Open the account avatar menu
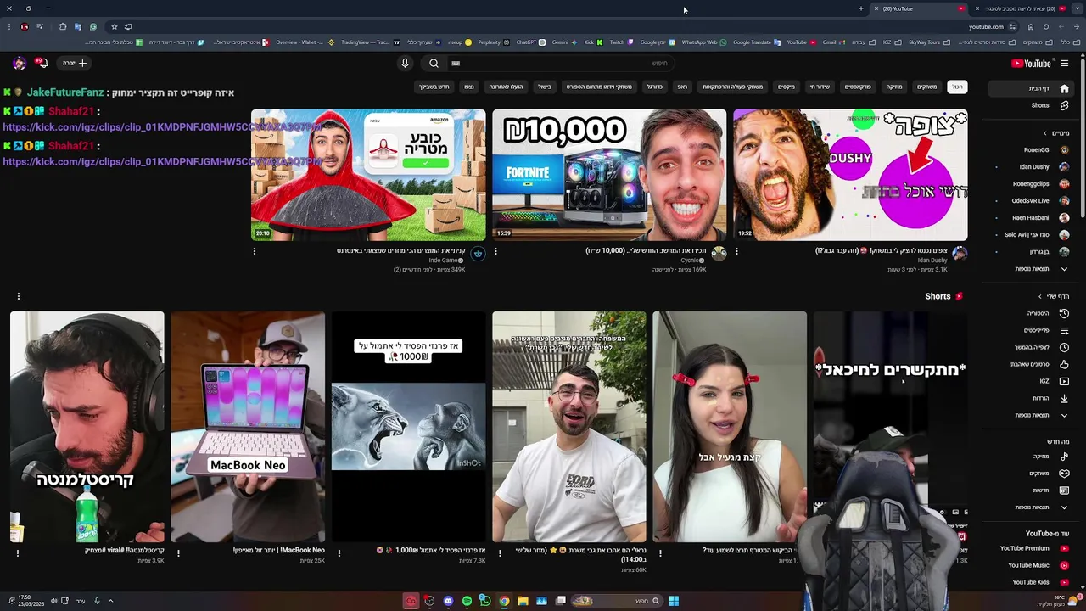 [x=19, y=63]
